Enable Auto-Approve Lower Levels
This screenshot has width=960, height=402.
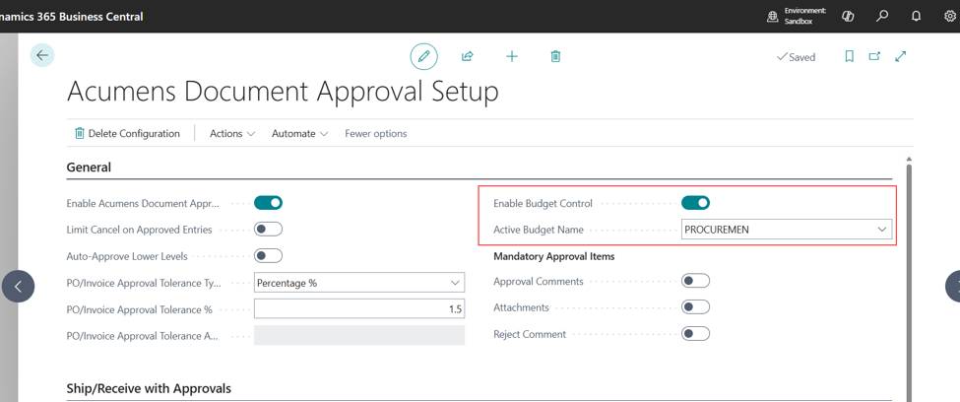[268, 255]
